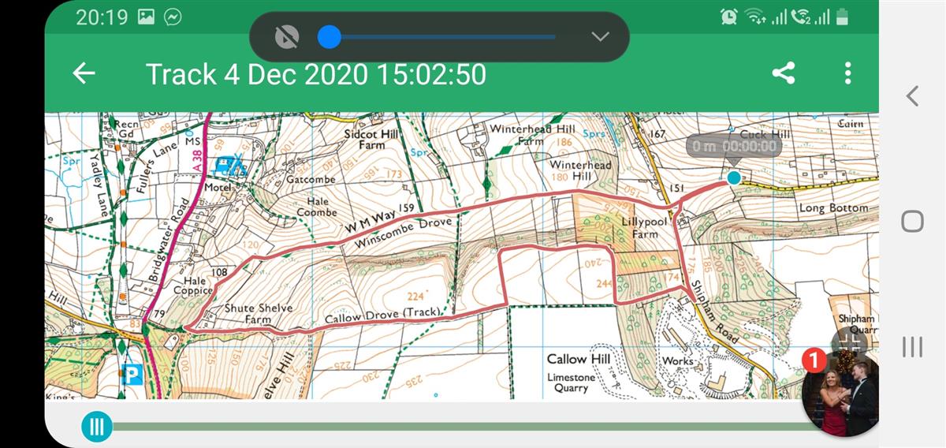Expand the volume panel with the chevron

600,36
